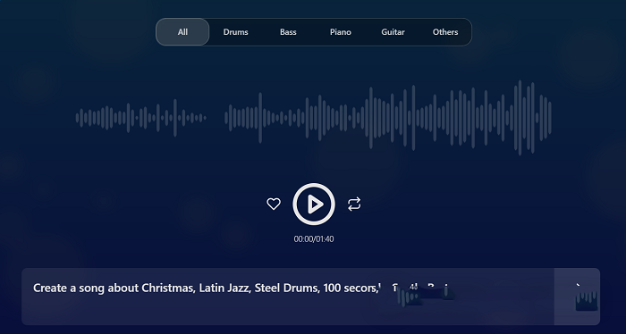The image size is (626, 334).
Task: Select the All stems tab
Action: point(182,32)
